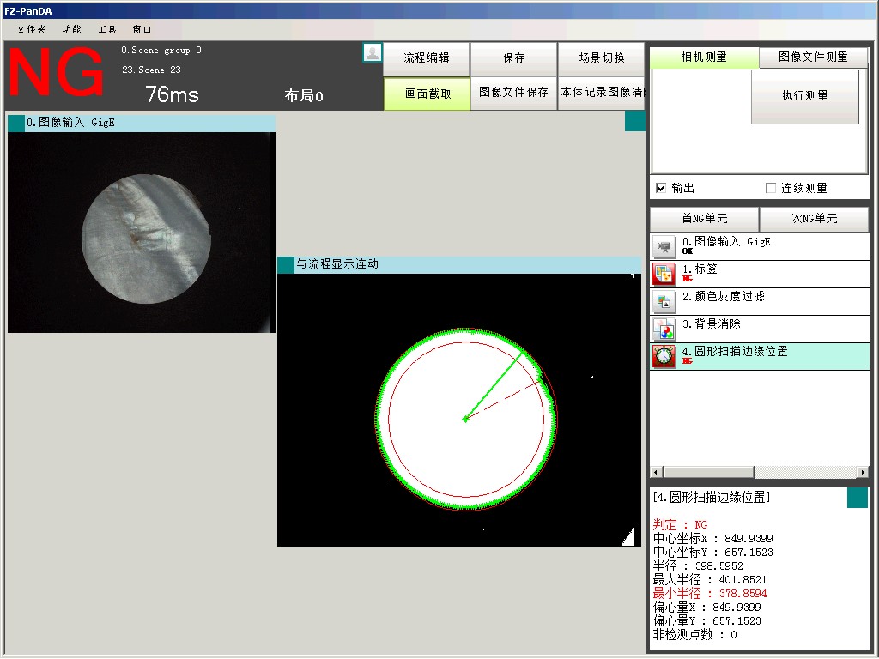
Task: Click the GigE camera image thumbnail
Action: [142, 232]
